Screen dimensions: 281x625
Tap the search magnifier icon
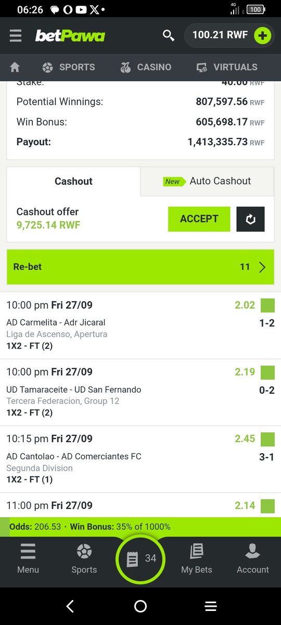[x=168, y=35]
